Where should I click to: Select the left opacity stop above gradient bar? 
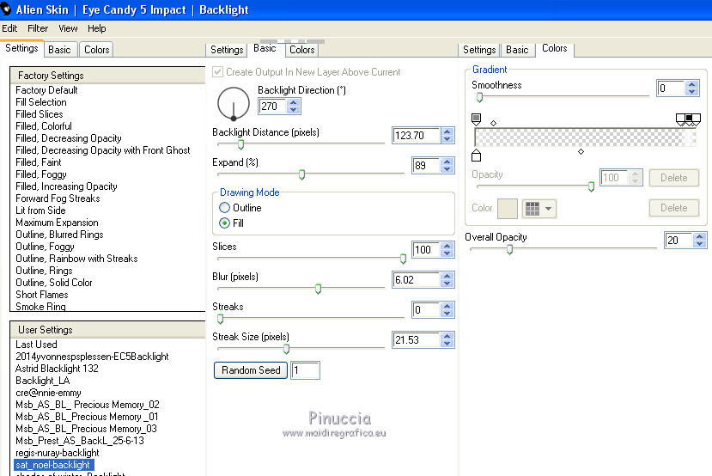(476, 119)
